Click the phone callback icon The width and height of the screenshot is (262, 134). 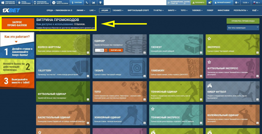87,3
